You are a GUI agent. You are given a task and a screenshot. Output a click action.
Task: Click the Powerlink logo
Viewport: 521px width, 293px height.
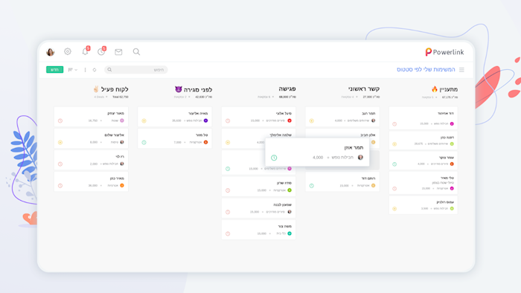pos(444,52)
